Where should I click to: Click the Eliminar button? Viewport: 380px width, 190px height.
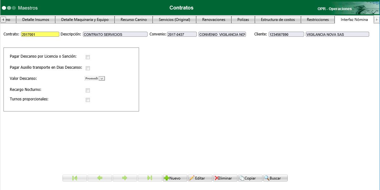pos(225,178)
